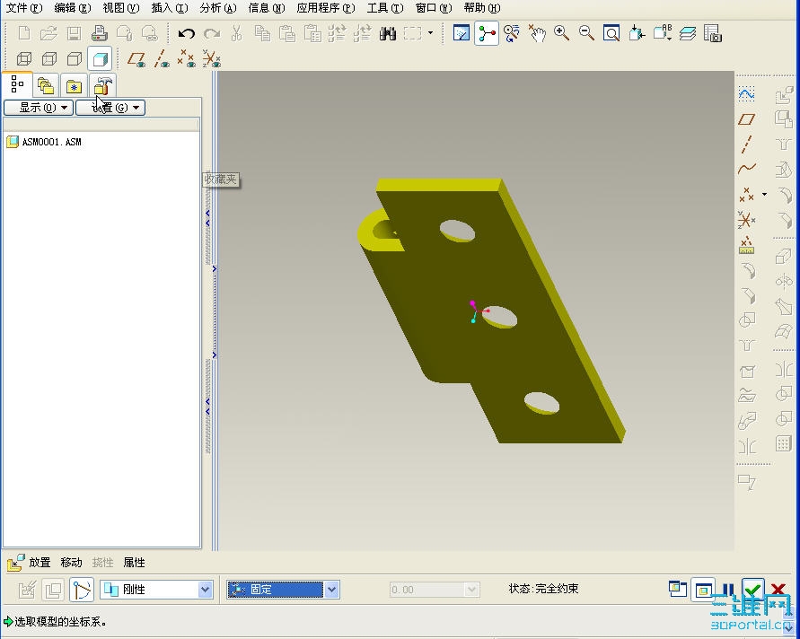Click the Refit model to window icon

point(611,34)
